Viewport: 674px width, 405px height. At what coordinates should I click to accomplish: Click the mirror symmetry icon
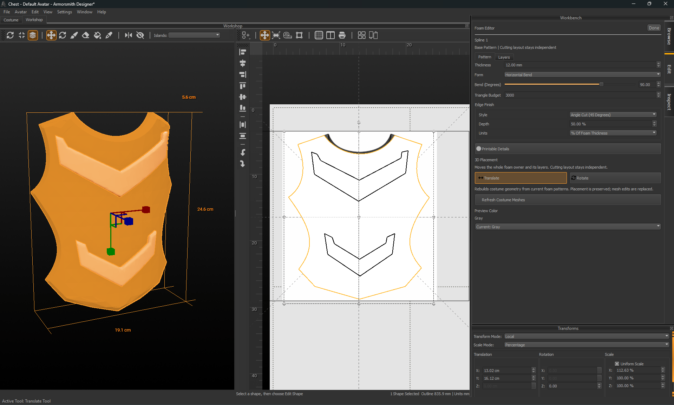[x=129, y=35]
